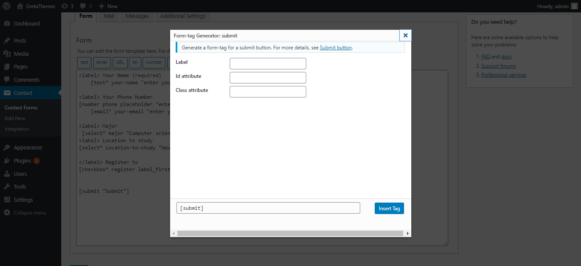Image resolution: width=581 pixels, height=266 pixels.
Task: Click the dialog horizontal scrollbar right arrow
Action: (408, 234)
